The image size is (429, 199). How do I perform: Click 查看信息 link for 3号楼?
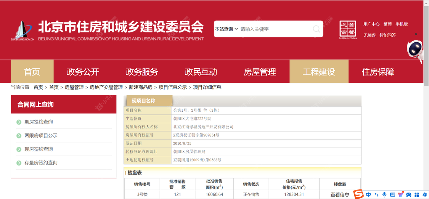[340, 195]
